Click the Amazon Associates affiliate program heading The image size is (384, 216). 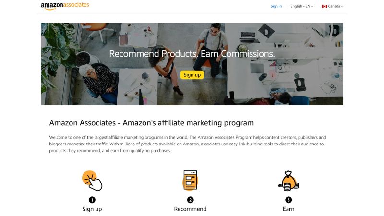point(151,123)
